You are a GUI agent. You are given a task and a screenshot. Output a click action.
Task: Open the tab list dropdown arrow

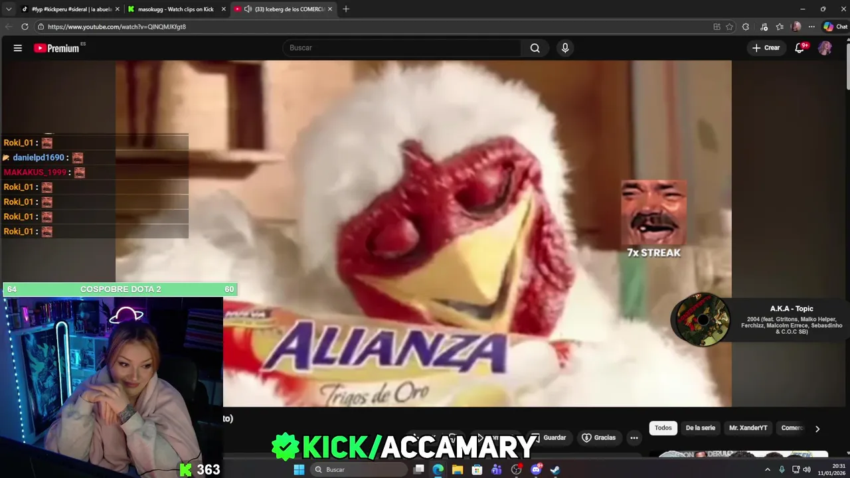point(9,9)
